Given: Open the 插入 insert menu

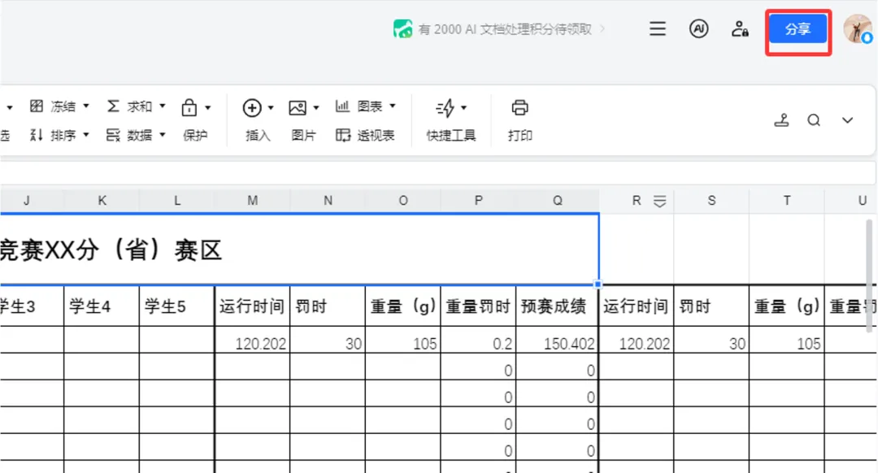Looking at the screenshot, I should point(258,119).
